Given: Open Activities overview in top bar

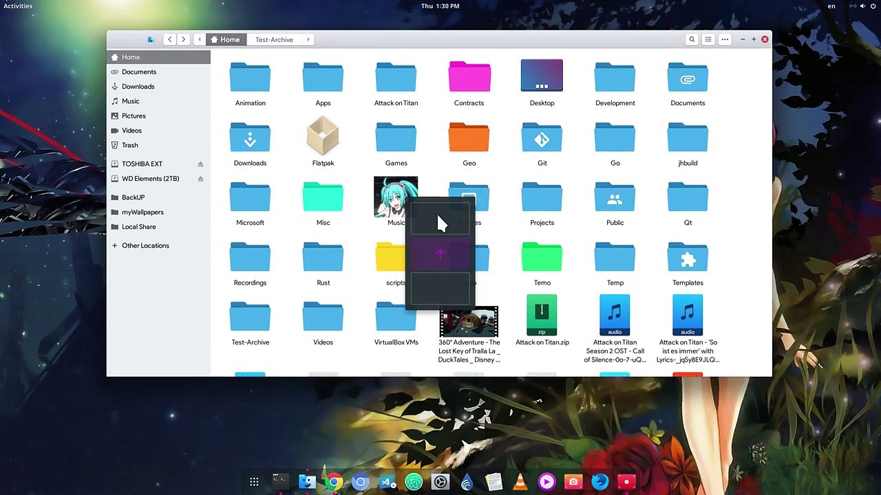Looking at the screenshot, I should (x=18, y=5).
